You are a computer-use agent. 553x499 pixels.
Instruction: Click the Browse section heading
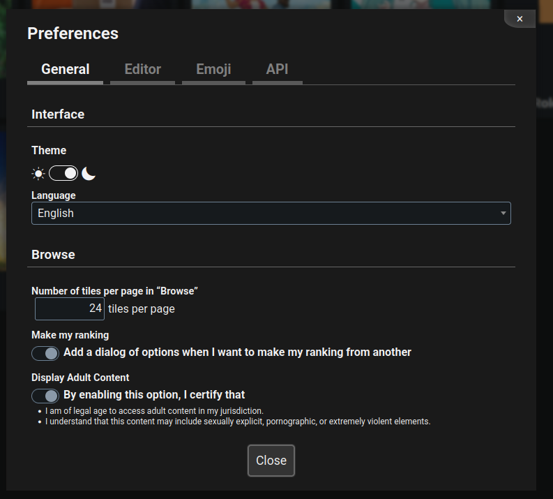click(53, 255)
